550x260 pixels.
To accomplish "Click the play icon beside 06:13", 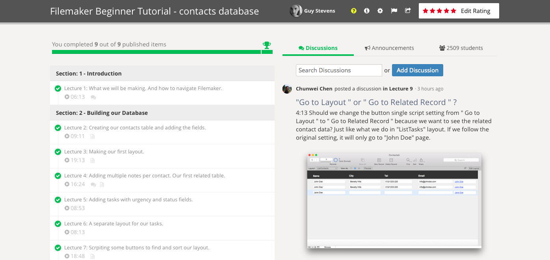I will (67, 97).
